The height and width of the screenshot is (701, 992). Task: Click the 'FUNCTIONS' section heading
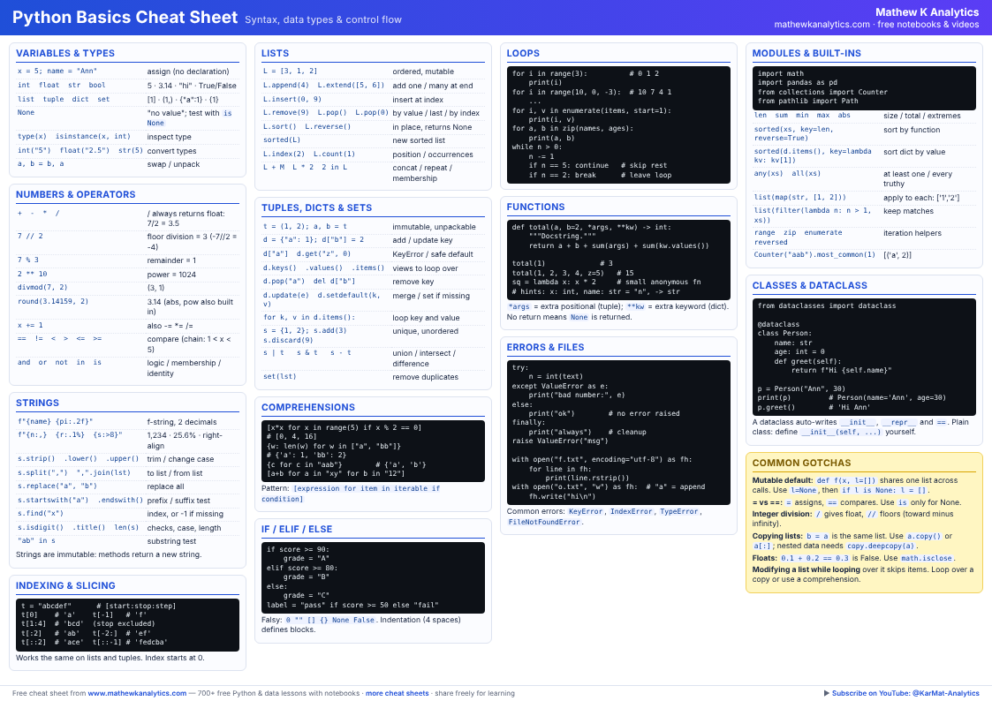point(536,207)
